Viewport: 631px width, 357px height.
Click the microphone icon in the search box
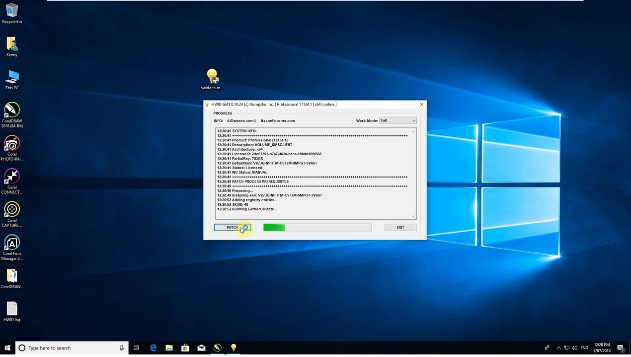(122, 348)
